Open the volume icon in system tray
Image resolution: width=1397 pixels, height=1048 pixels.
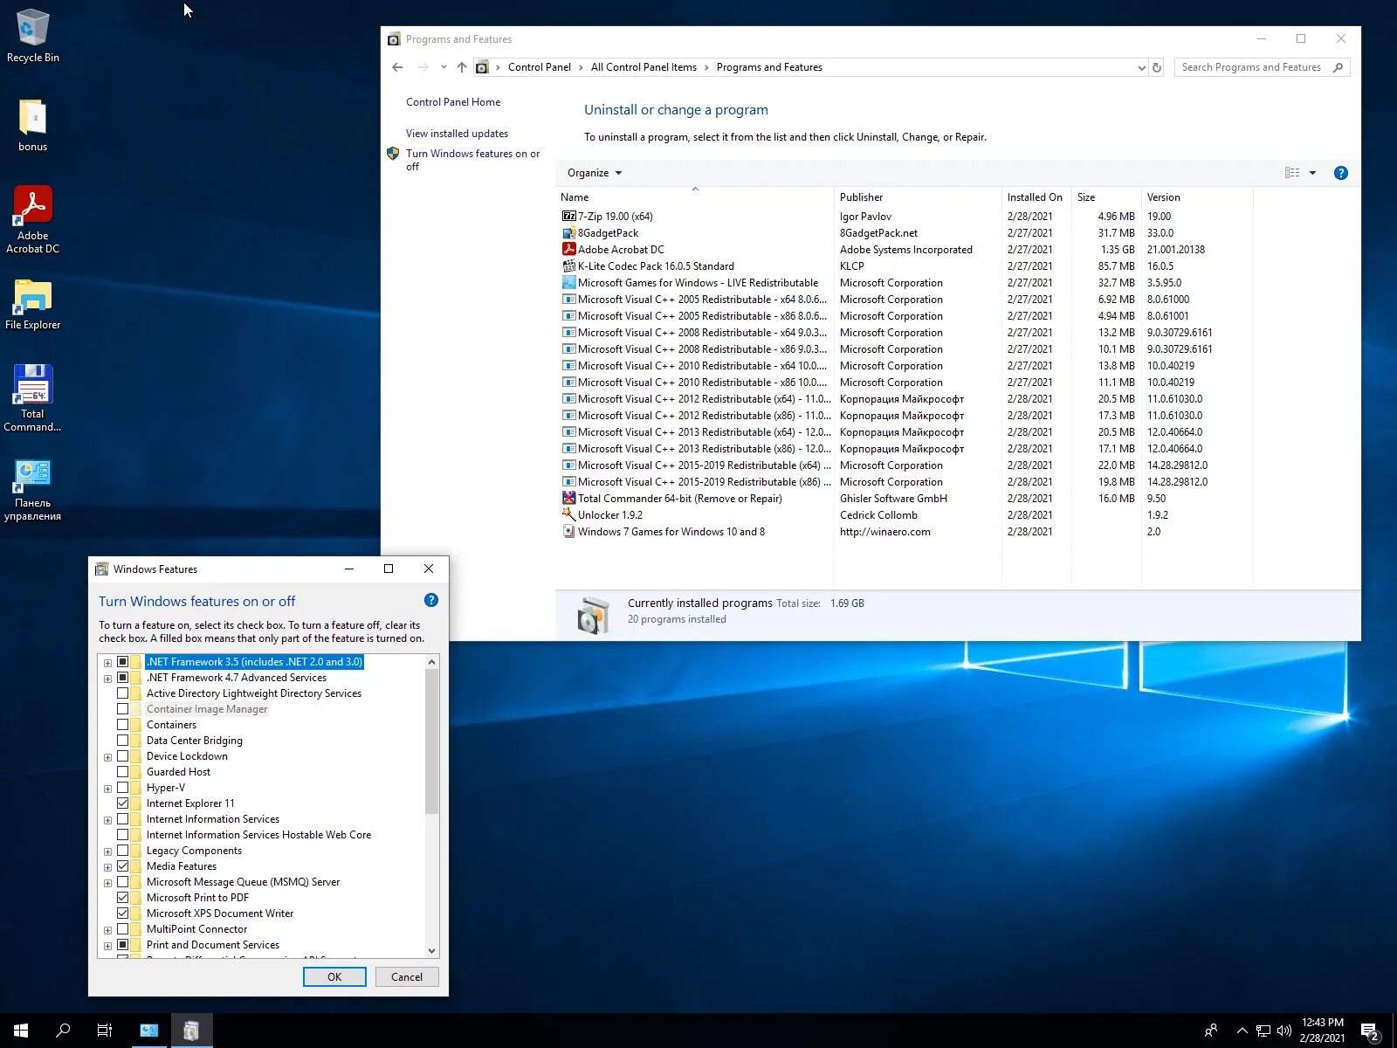[1283, 1031]
